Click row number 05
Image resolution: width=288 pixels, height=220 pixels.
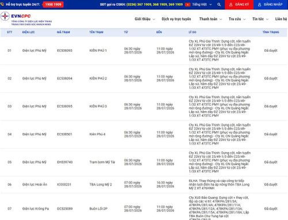pos(10,162)
